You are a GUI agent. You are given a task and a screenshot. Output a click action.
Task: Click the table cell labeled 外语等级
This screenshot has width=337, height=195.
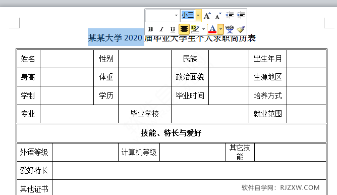(34, 153)
